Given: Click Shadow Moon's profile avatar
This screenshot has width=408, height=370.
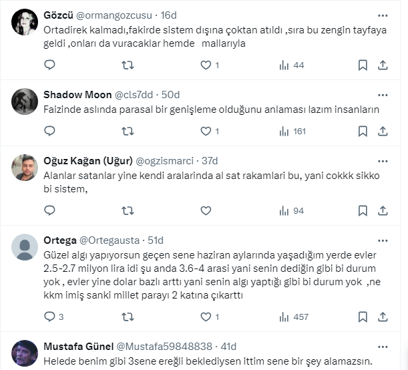Looking at the screenshot, I should (x=25, y=102).
